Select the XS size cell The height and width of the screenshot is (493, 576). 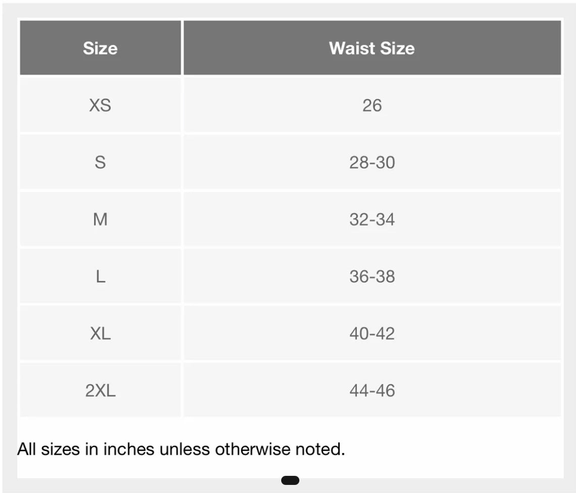click(x=100, y=105)
